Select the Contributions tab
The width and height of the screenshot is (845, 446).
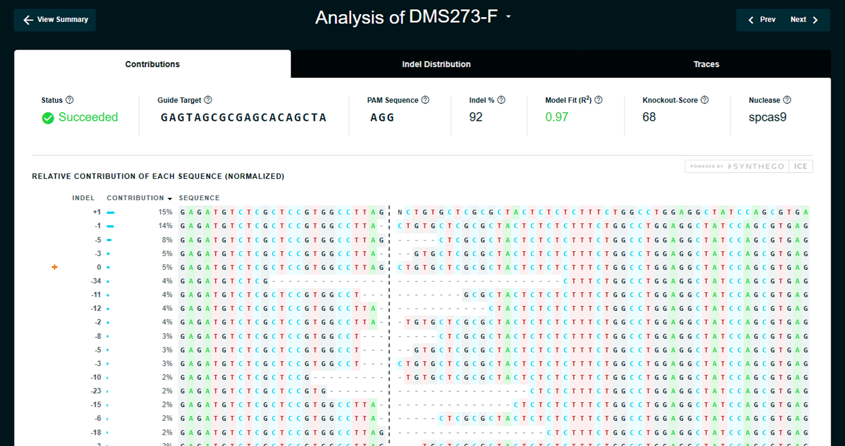[152, 64]
